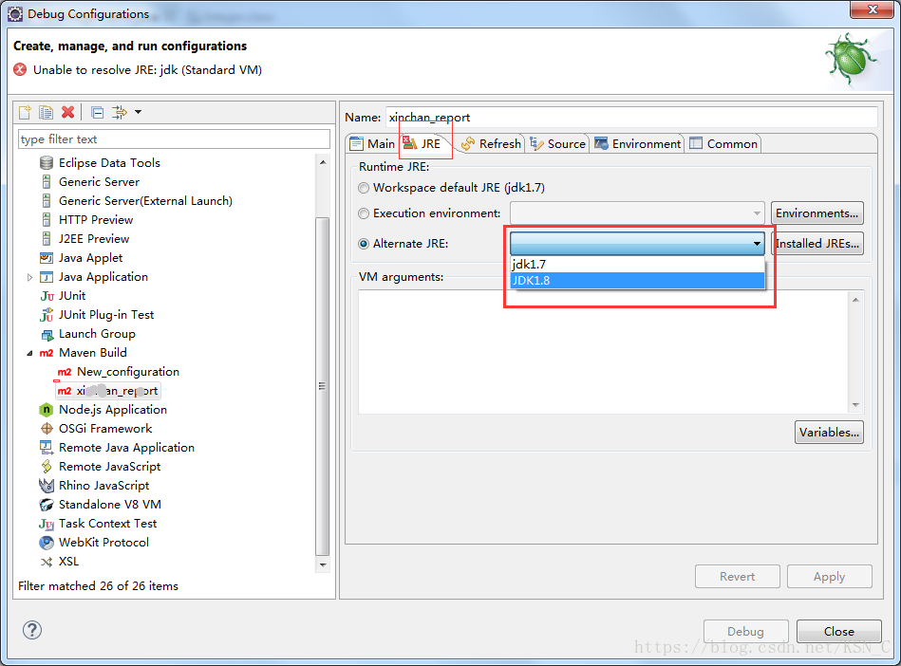
Task: Click inside the VM arguments text area
Action: 603,351
